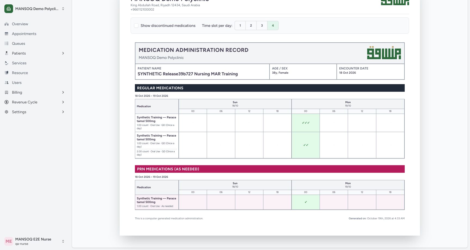
Task: Open the nurse user menu chevron
Action: click(x=63, y=241)
